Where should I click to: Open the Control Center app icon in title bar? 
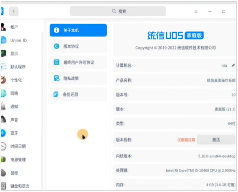tap(2, 11)
